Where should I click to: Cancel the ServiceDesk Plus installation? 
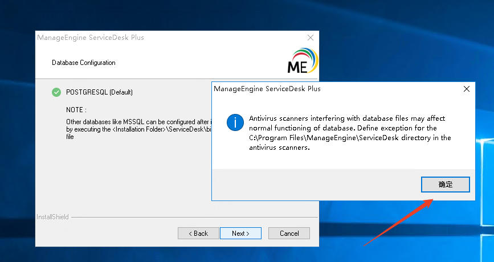[289, 234]
